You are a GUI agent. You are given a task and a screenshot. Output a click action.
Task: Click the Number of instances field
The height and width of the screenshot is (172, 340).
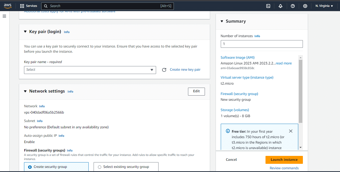[x=261, y=44]
